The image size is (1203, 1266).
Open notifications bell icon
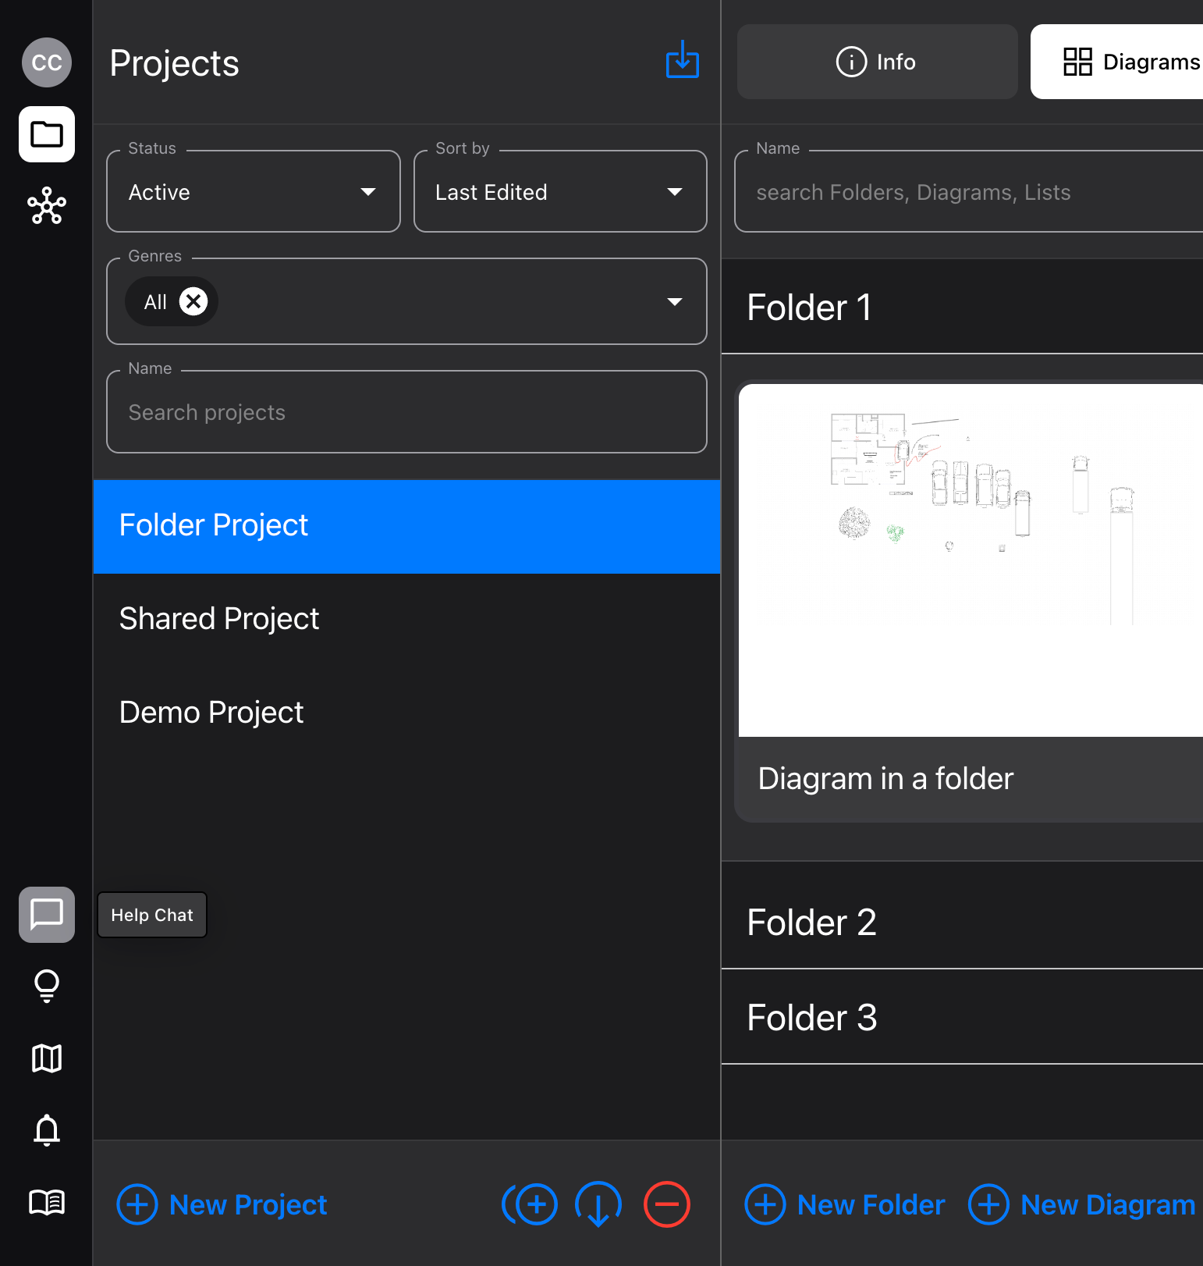(47, 1129)
